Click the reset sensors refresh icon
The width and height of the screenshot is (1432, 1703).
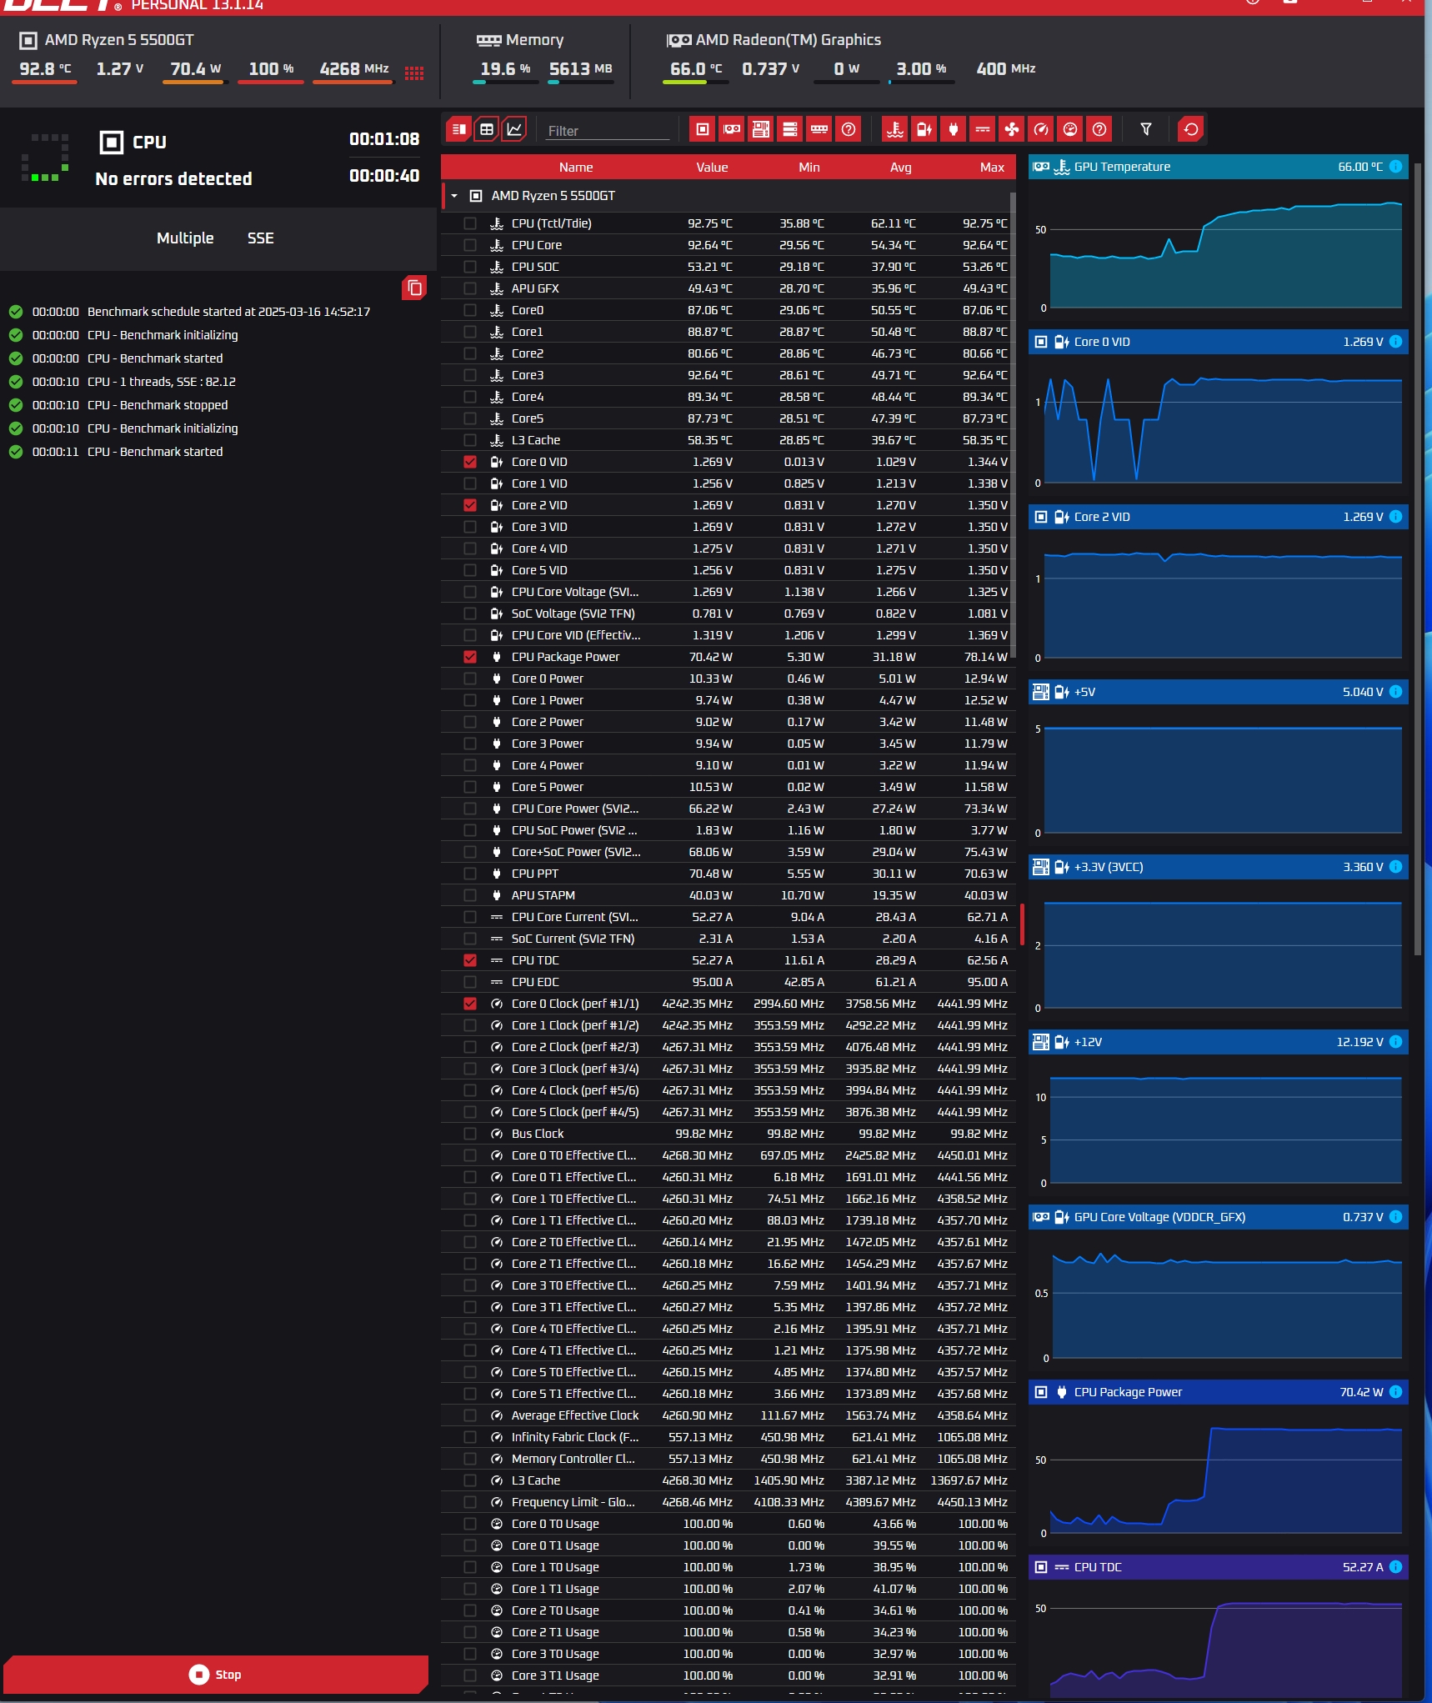[1191, 129]
